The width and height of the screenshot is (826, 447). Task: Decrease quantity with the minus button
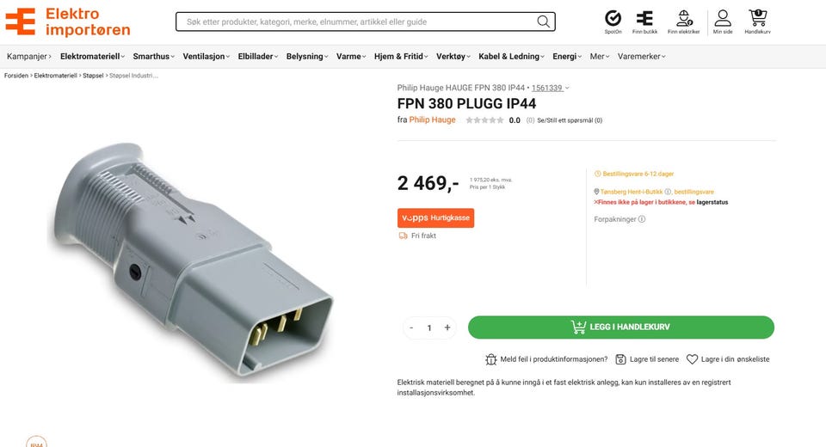(411, 328)
